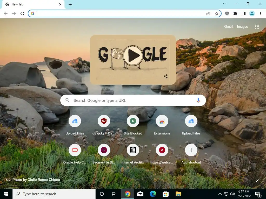The image size is (266, 199).
Task: Start voice search with the microphone
Action: [198, 100]
